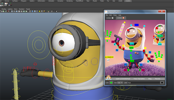174x100 pixels.
Task: Click the JAW picker button
Action: [x=160, y=44]
